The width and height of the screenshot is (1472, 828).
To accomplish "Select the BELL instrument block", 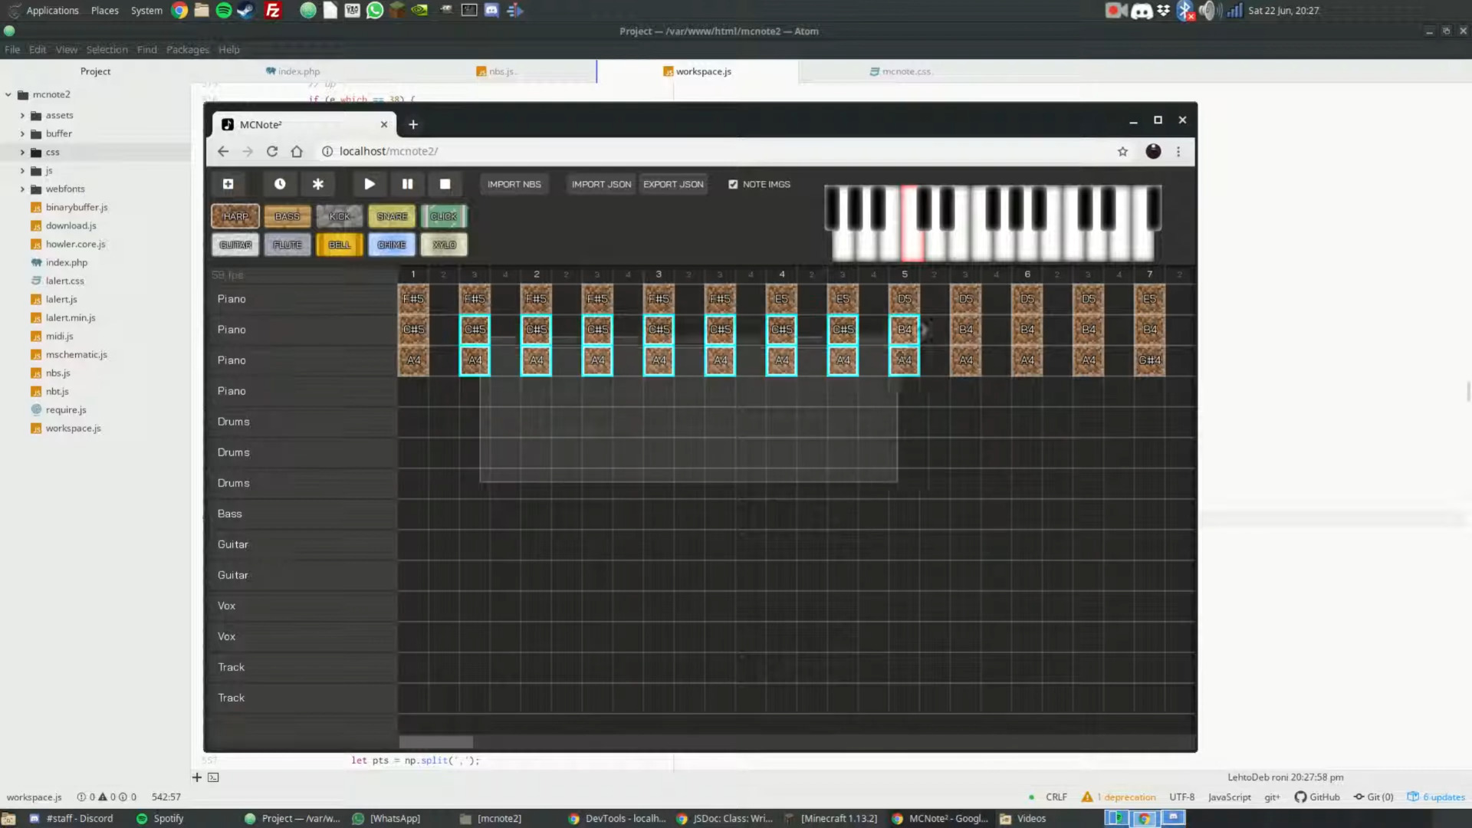I will pos(340,245).
